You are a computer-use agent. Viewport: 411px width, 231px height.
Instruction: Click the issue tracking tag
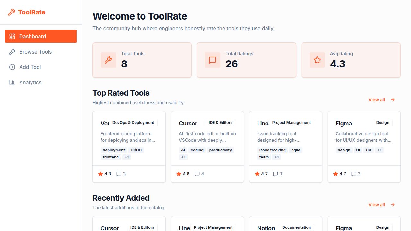point(272,150)
